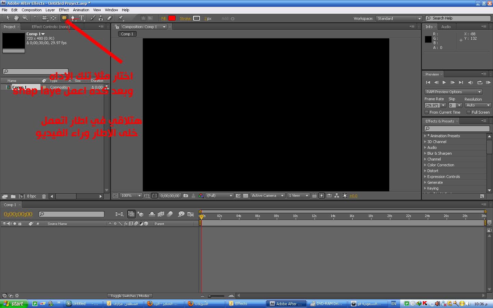Click Toggle Switches / Modes button

[130, 296]
